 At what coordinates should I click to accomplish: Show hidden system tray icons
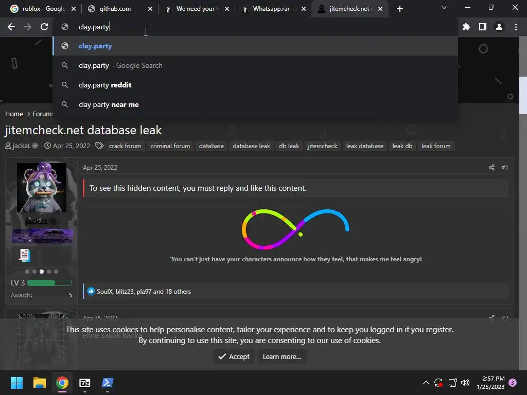coord(426,383)
